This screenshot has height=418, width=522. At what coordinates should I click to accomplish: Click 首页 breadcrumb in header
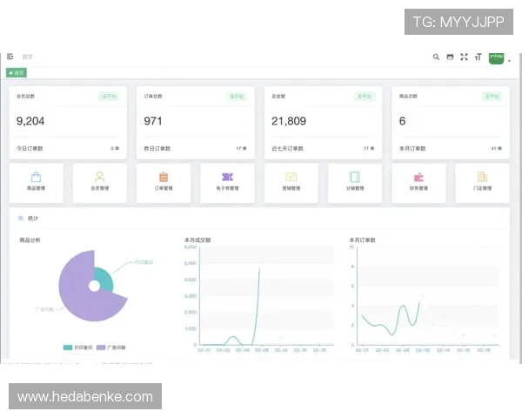tap(28, 57)
